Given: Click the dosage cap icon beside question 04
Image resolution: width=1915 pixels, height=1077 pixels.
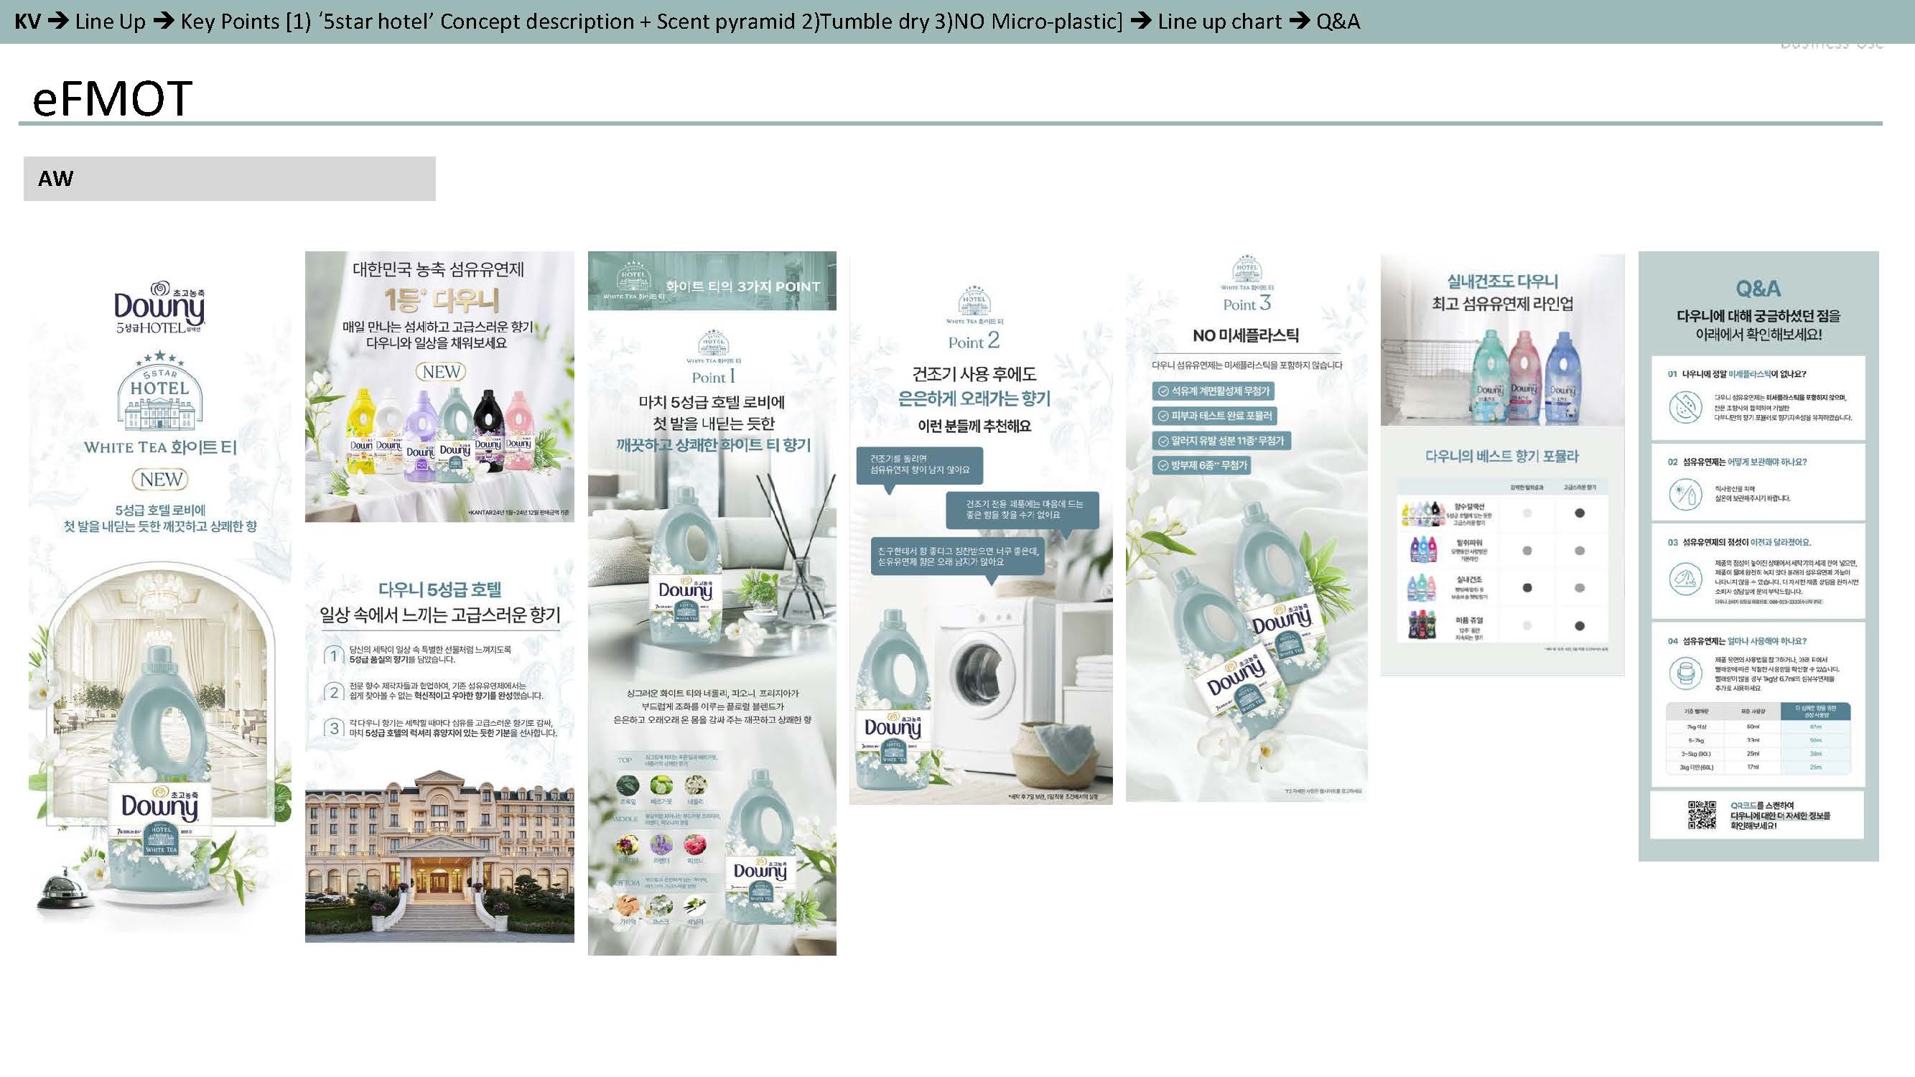Looking at the screenshot, I should (x=1685, y=673).
